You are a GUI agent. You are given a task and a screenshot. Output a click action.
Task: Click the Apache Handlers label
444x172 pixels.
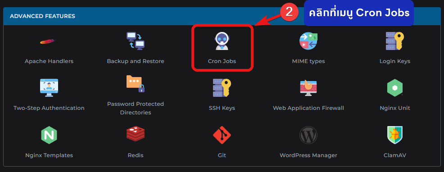(x=49, y=61)
